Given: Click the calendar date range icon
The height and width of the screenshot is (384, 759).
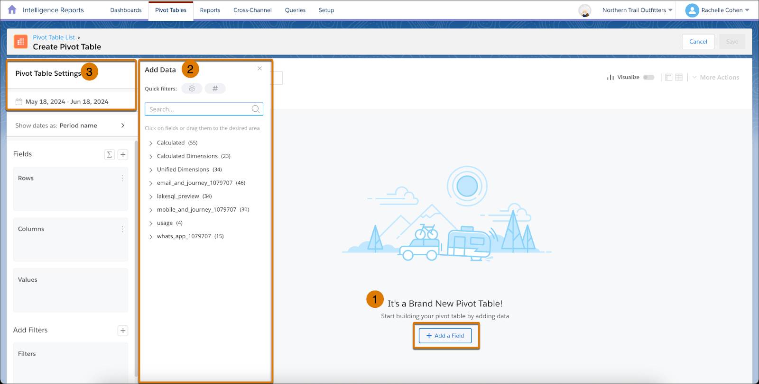Looking at the screenshot, I should (x=19, y=102).
